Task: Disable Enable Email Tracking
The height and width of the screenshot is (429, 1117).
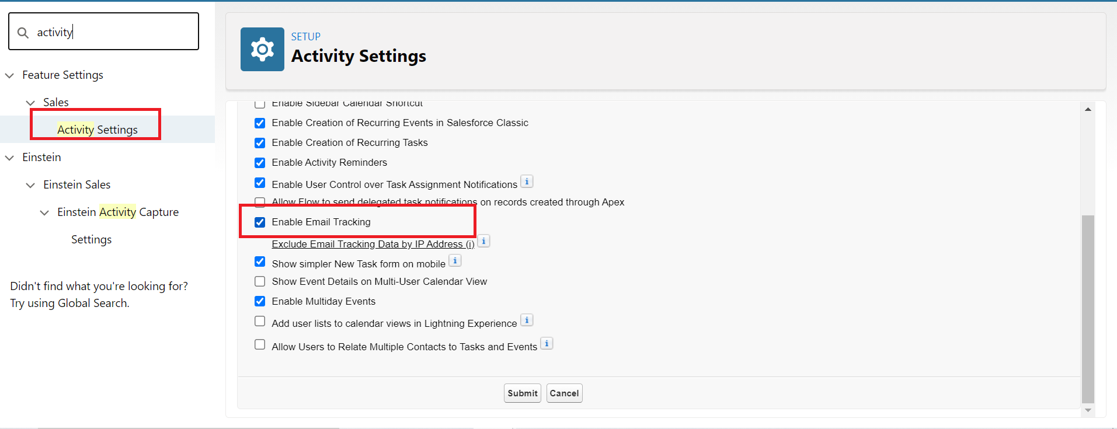Action: (x=259, y=222)
